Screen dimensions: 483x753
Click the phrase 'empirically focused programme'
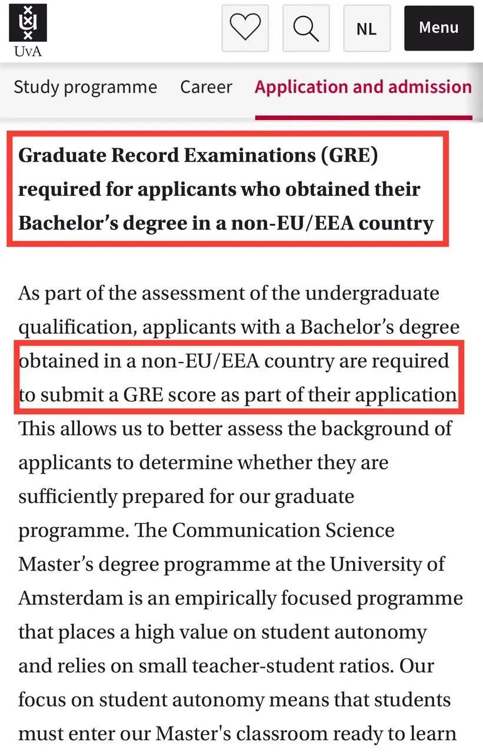319,598
